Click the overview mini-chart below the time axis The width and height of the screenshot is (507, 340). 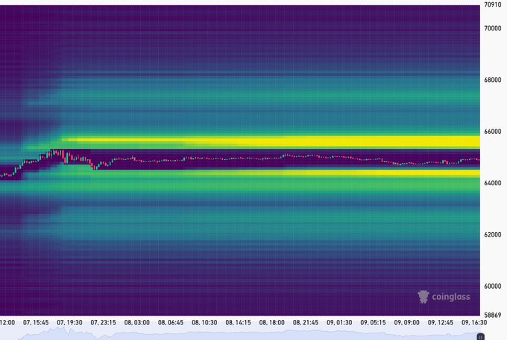[240, 333]
